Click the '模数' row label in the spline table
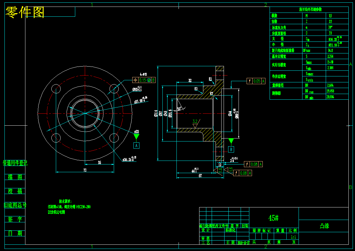Screen dimensions: 355x251 pyautogui.click(x=274, y=16)
